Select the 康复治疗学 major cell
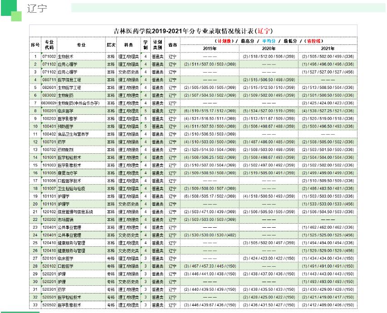This screenshot has width=387, height=313. (x=81, y=173)
